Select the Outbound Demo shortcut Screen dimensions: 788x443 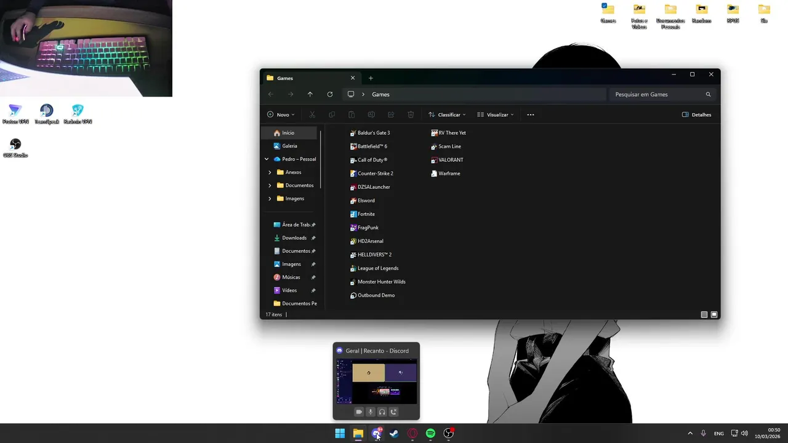pos(372,295)
